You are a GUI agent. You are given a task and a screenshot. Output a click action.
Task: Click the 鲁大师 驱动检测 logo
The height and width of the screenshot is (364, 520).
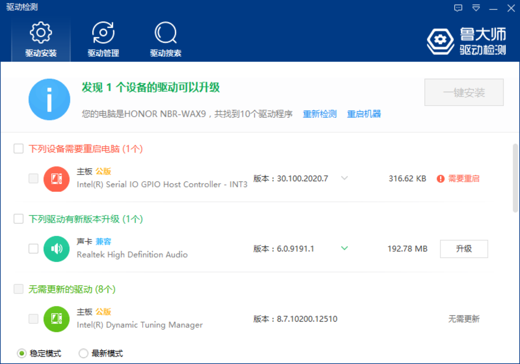[x=466, y=41]
